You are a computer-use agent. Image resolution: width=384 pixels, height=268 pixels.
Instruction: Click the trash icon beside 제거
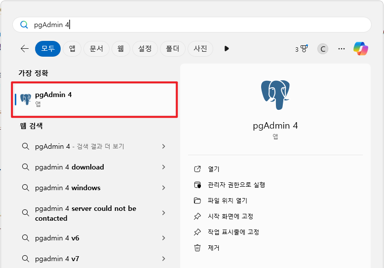coord(197,248)
